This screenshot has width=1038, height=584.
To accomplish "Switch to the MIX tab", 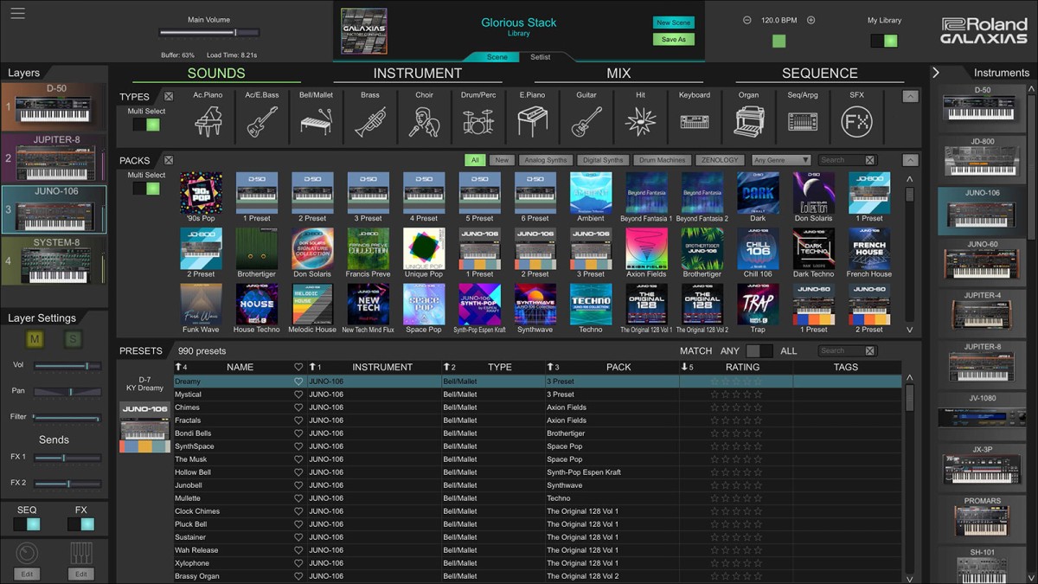I will 618,74.
